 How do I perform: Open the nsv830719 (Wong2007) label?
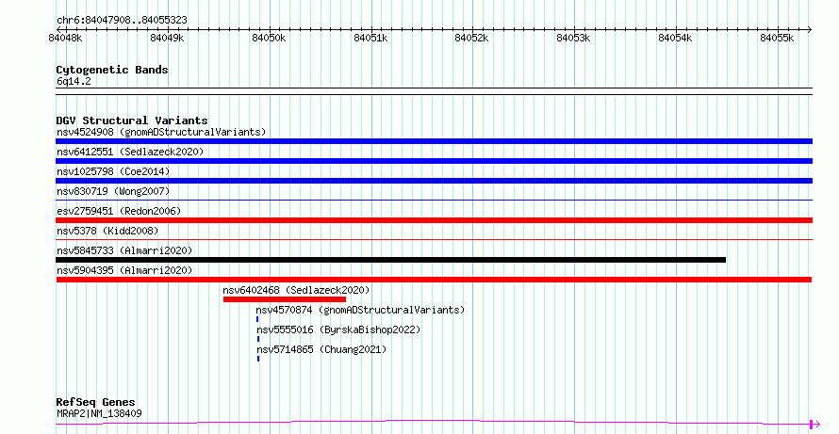tap(113, 191)
